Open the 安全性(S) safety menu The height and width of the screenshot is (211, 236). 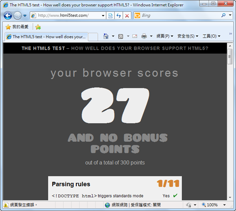pyautogui.click(x=188, y=36)
